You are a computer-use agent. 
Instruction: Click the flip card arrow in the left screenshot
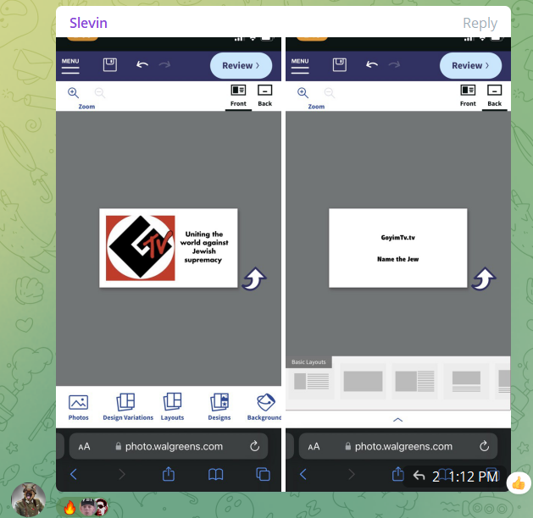(254, 278)
